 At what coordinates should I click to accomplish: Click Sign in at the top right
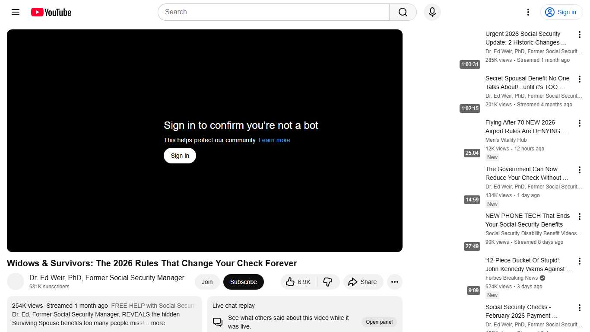[561, 12]
